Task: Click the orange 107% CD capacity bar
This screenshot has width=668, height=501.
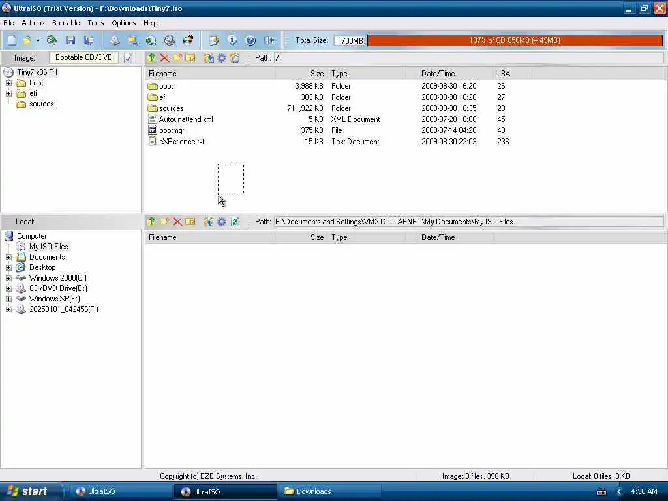Action: [515, 40]
